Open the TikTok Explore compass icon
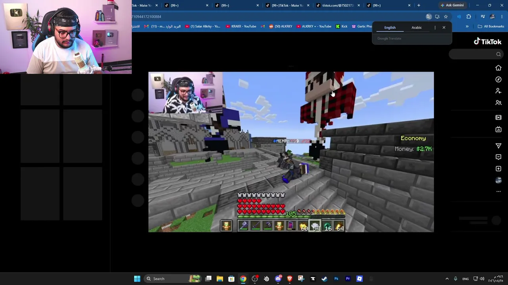 pyautogui.click(x=498, y=80)
